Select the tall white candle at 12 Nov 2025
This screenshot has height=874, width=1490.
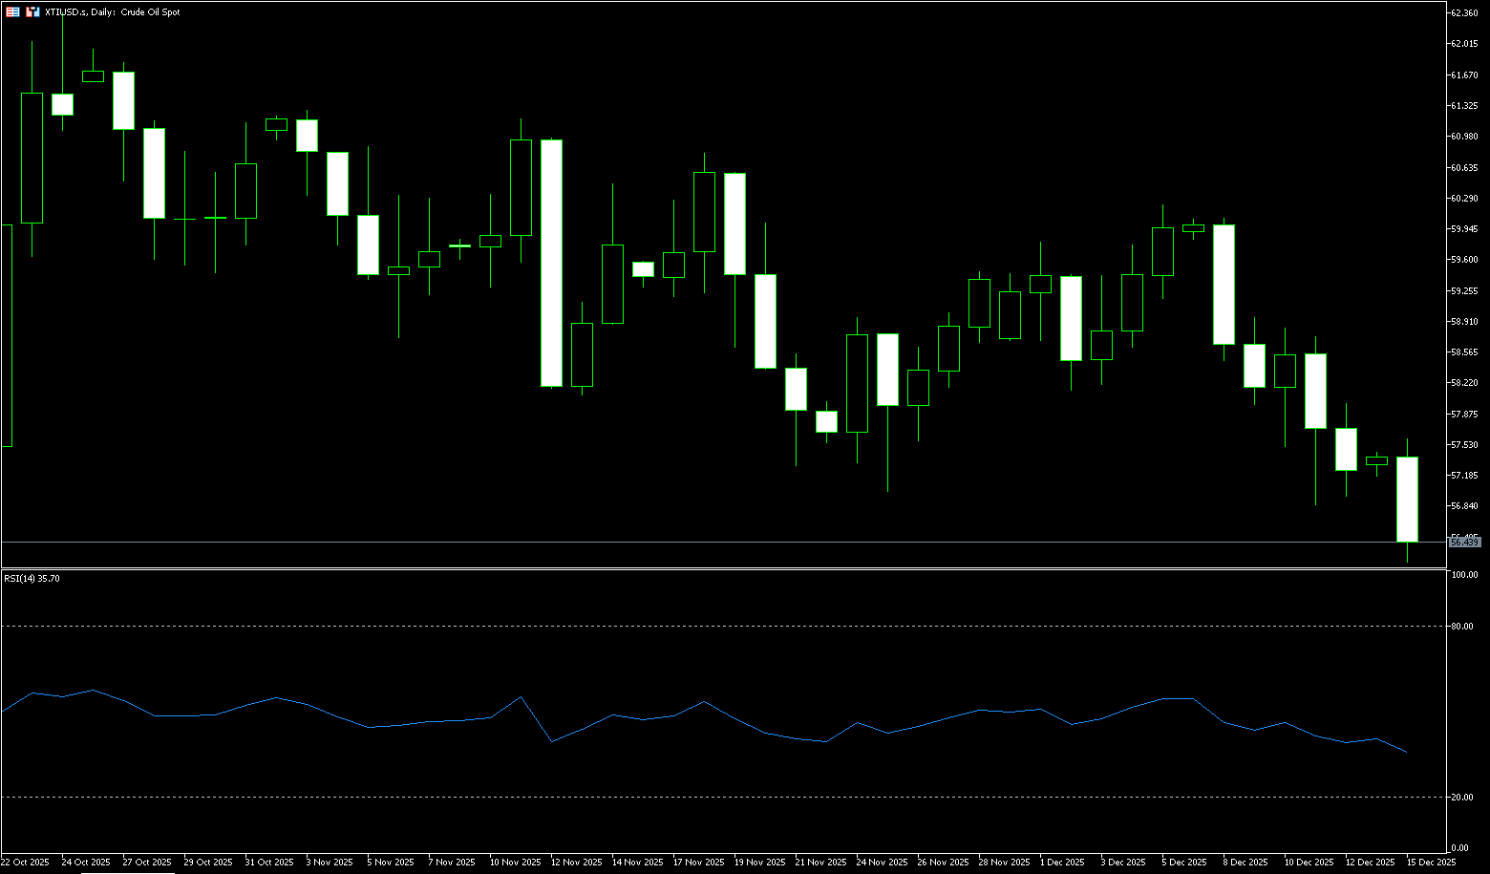pos(551,263)
